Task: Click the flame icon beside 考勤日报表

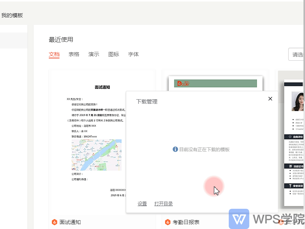Action: click(x=169, y=222)
